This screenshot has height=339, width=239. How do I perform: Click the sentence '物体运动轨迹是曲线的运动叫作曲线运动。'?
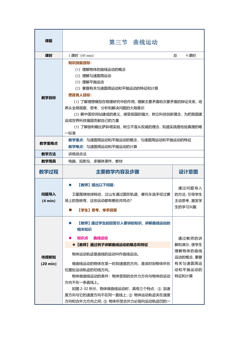tap(105, 254)
